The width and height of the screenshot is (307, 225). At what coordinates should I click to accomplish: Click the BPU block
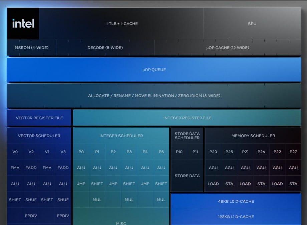pyautogui.click(x=252, y=23)
